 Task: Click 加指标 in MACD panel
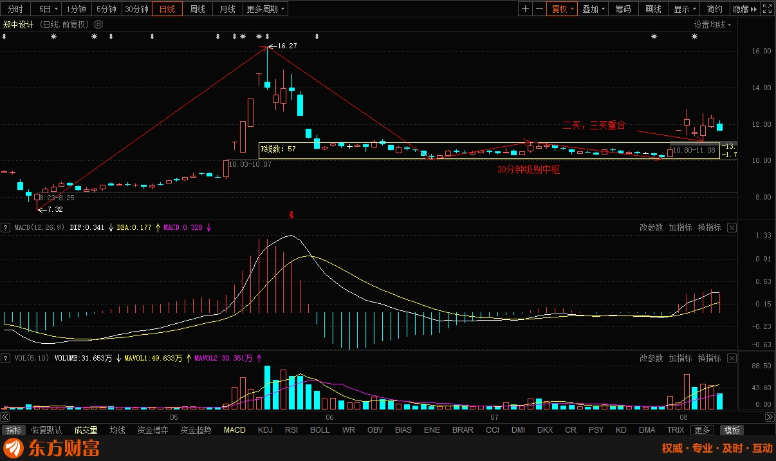[681, 227]
